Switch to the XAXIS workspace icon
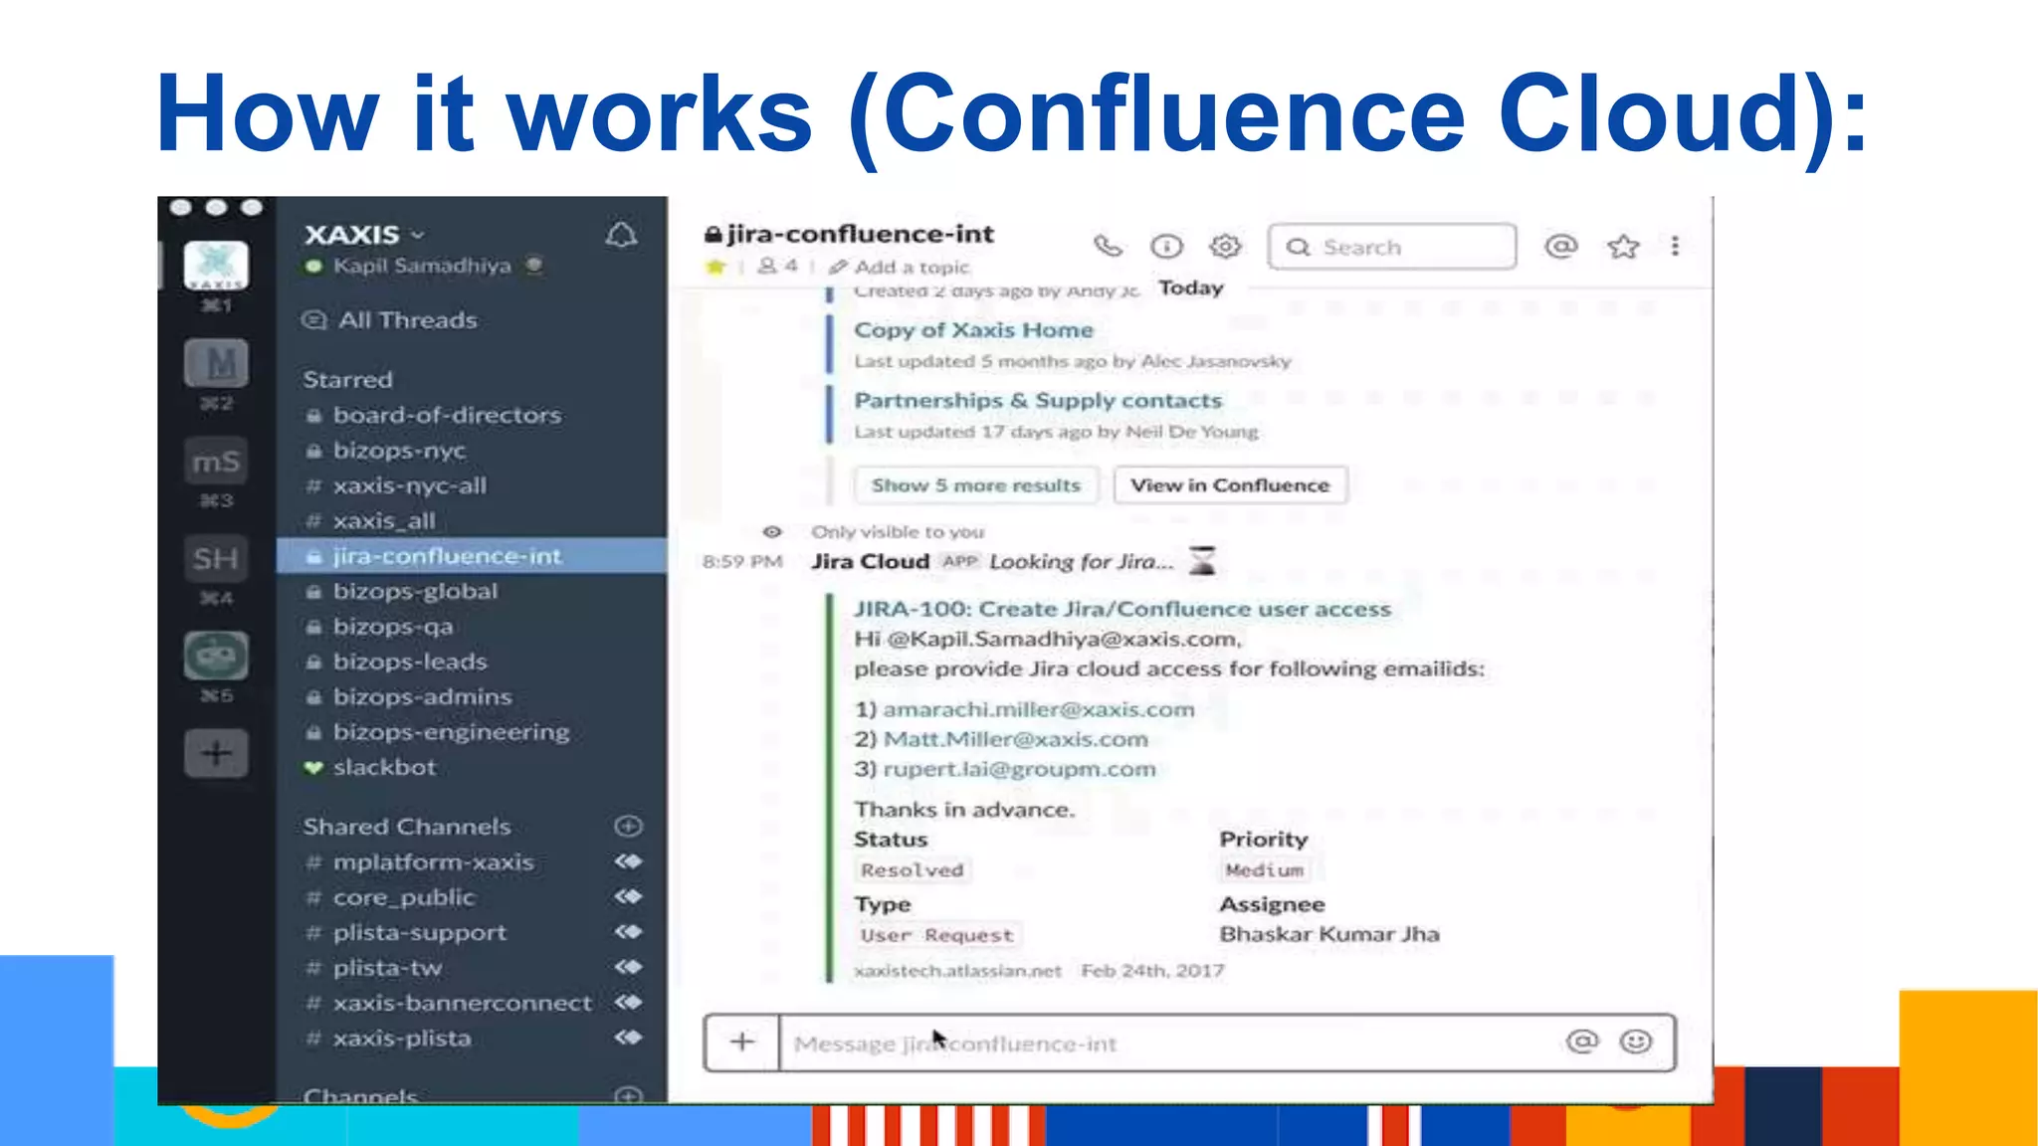The image size is (2038, 1146). [216, 266]
